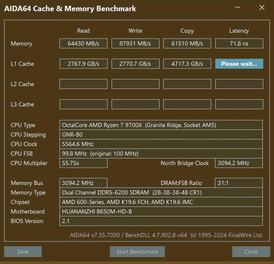Select the Memory Write value 87931 MB/s
This screenshot has width=274, height=264.
[x=135, y=43]
